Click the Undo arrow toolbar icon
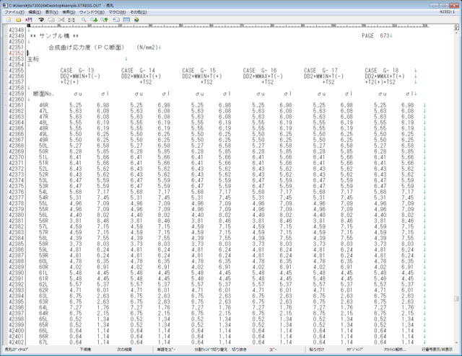 [40, 20]
